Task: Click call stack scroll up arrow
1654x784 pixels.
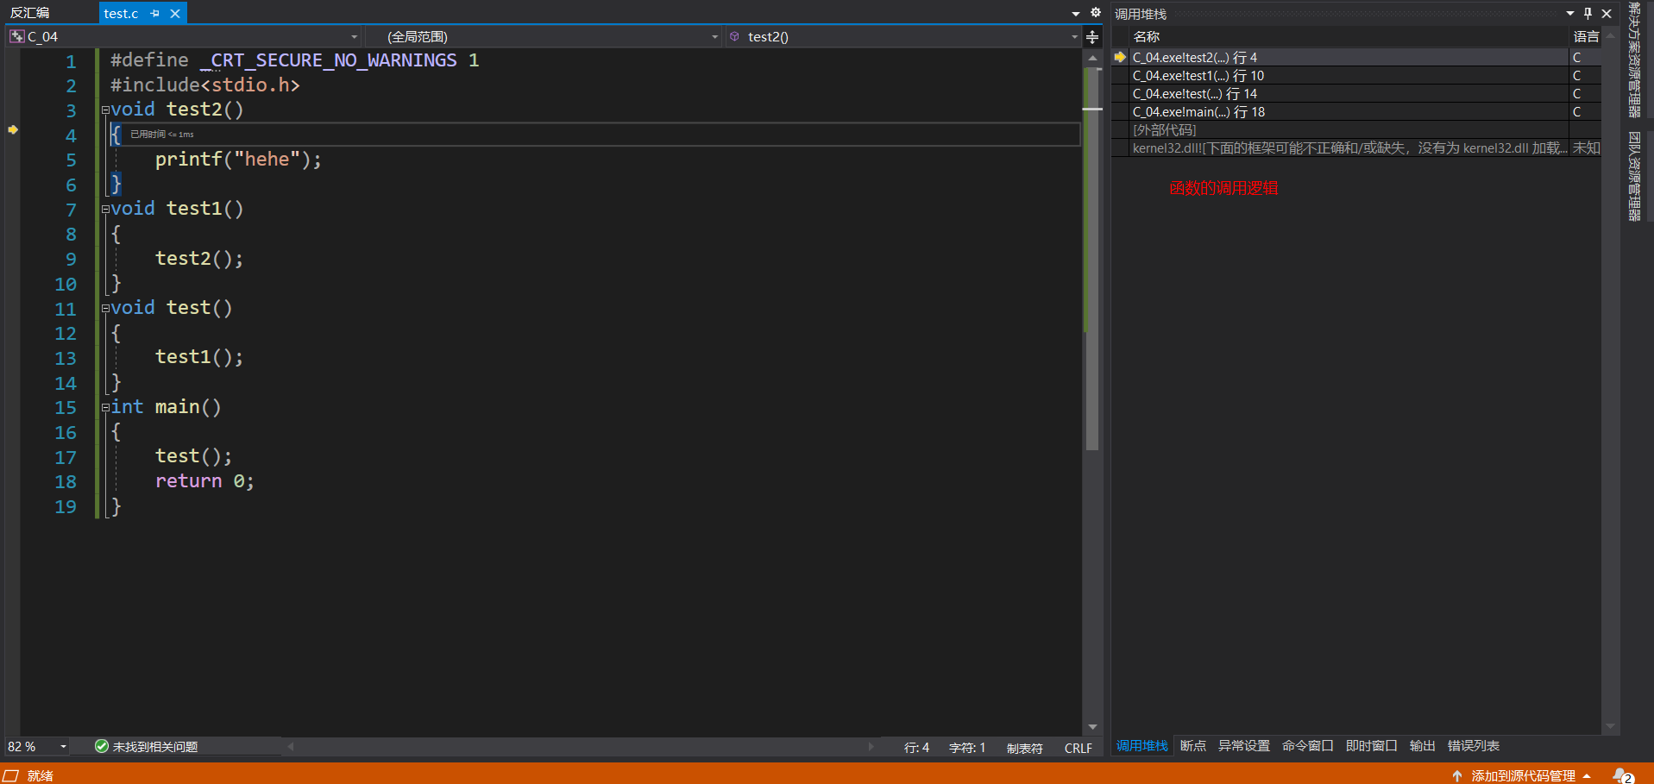Action: pos(1610,36)
